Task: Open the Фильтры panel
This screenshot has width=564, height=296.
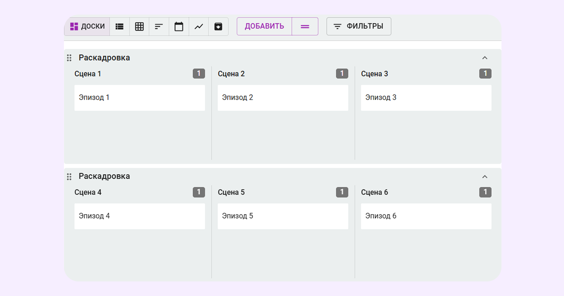Action: (359, 27)
